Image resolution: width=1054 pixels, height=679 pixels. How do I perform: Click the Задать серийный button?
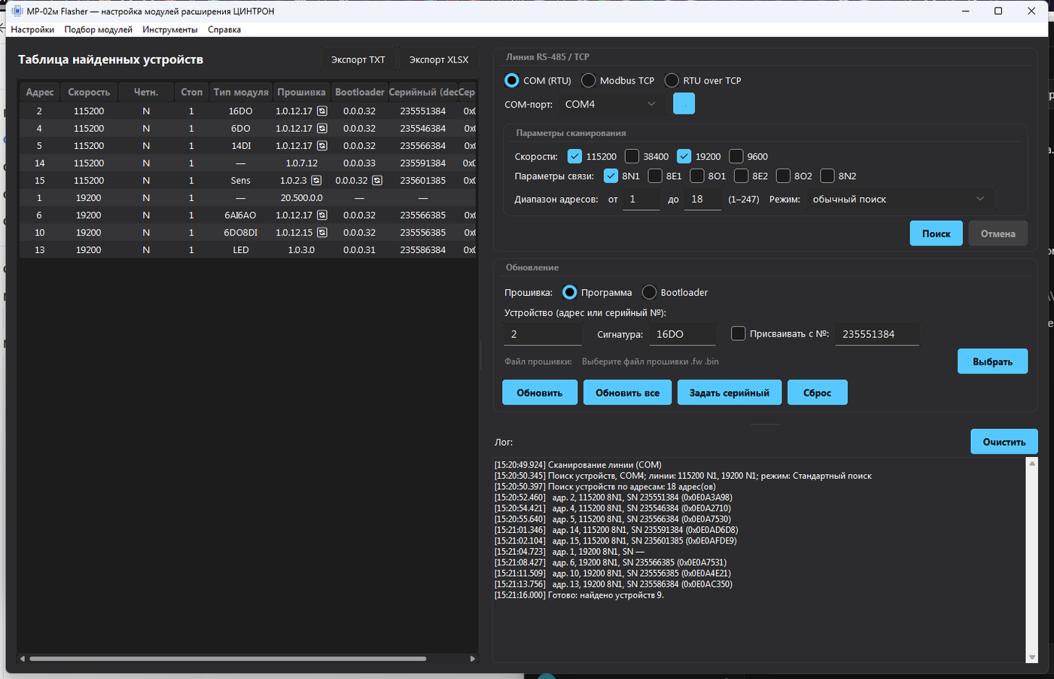pos(730,392)
